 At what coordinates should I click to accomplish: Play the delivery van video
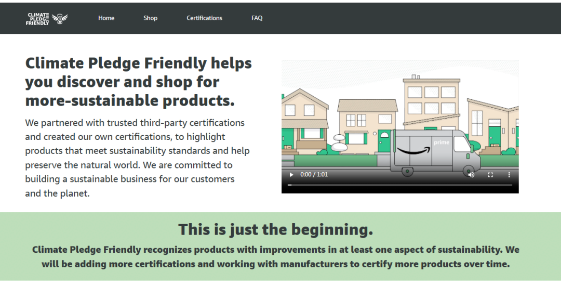(x=291, y=175)
